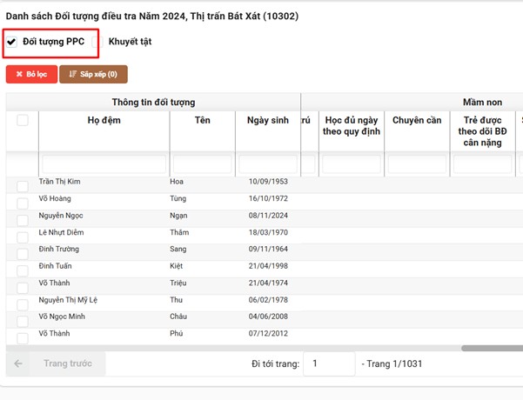Select the row checkbox for Trần Thị Kim
Screen dimensions: 523x400
point(23,185)
